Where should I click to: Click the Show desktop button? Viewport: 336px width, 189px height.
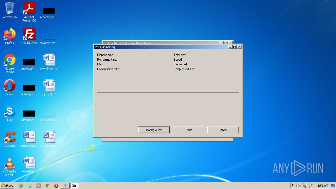[x=333, y=186]
